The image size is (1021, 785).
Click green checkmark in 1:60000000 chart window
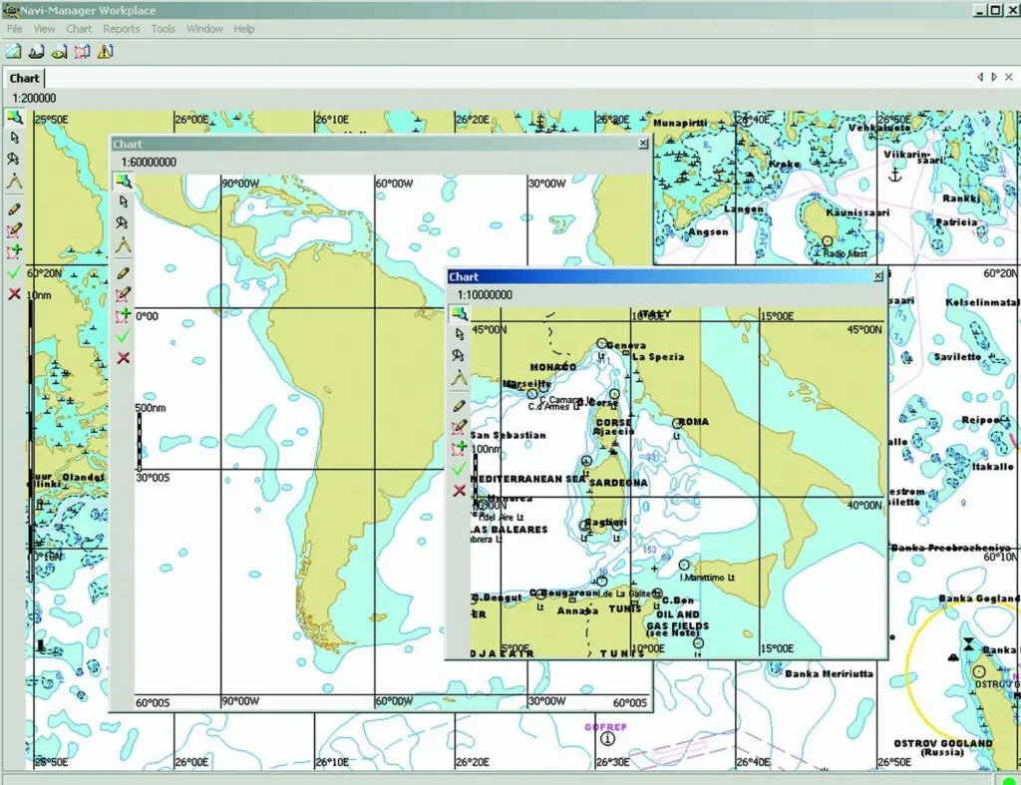(123, 337)
